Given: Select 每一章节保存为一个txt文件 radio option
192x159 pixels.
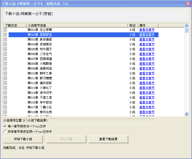Looking at the screenshot, I should click(x=5, y=126).
